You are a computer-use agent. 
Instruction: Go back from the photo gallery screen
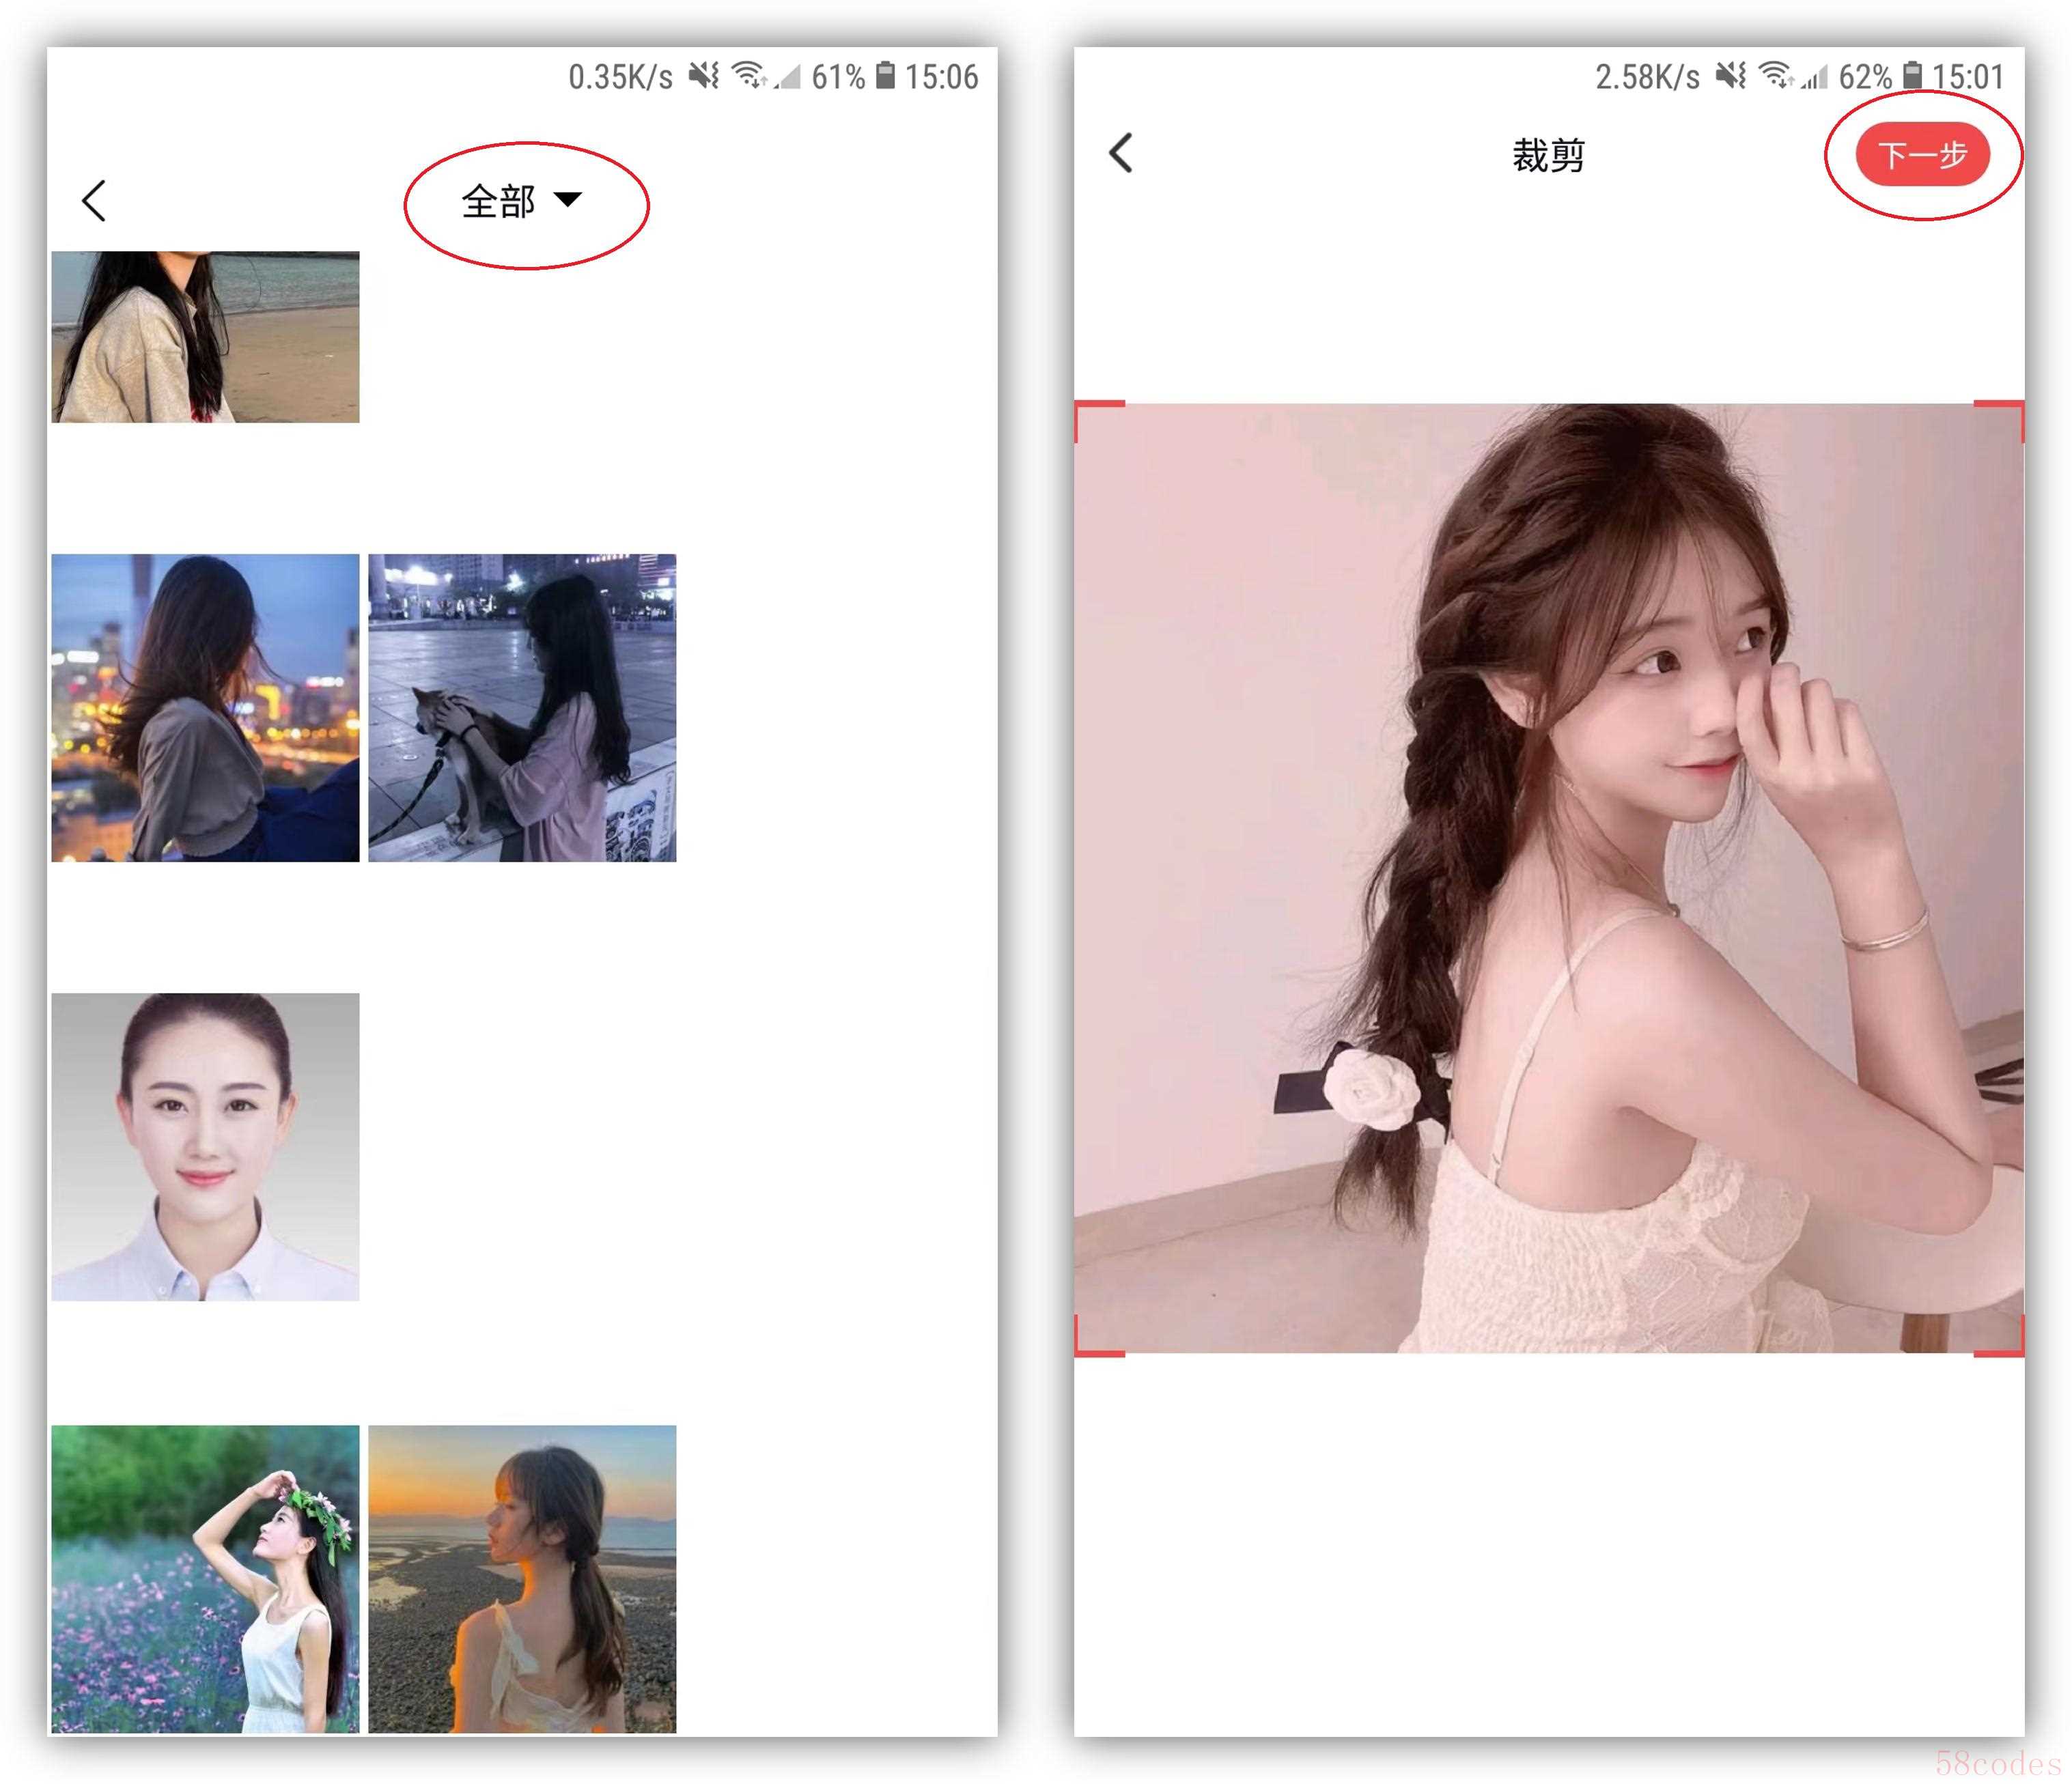93,200
